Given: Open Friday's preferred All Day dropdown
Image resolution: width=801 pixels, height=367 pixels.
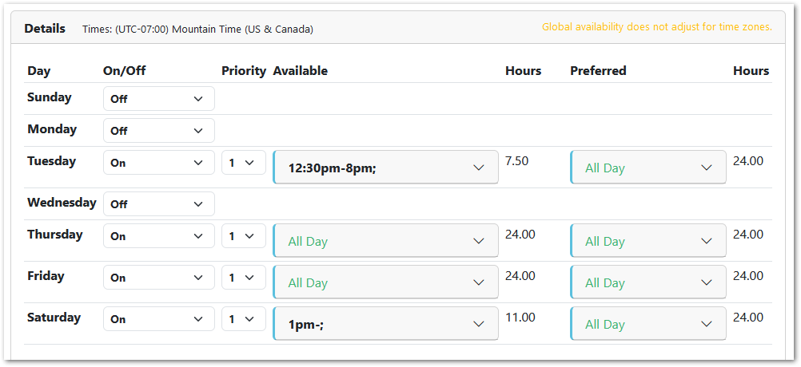Looking at the screenshot, I should click(648, 282).
